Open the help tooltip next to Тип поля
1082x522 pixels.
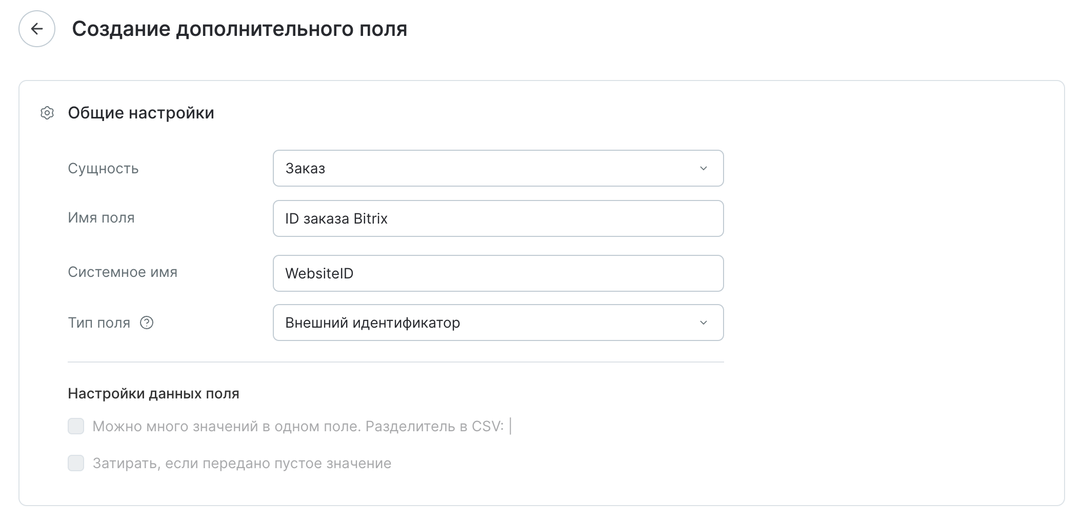146,323
